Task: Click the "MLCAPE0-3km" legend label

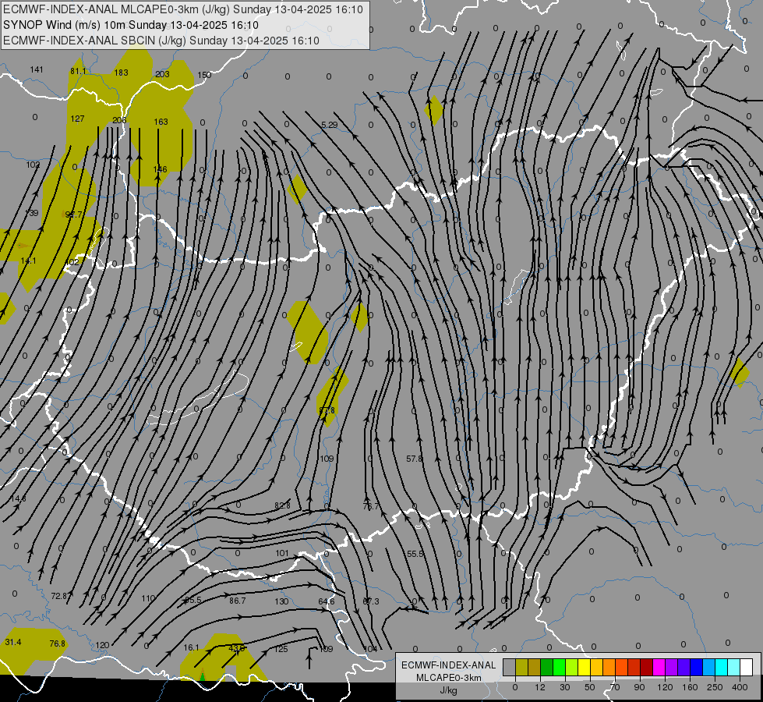Action: (449, 678)
